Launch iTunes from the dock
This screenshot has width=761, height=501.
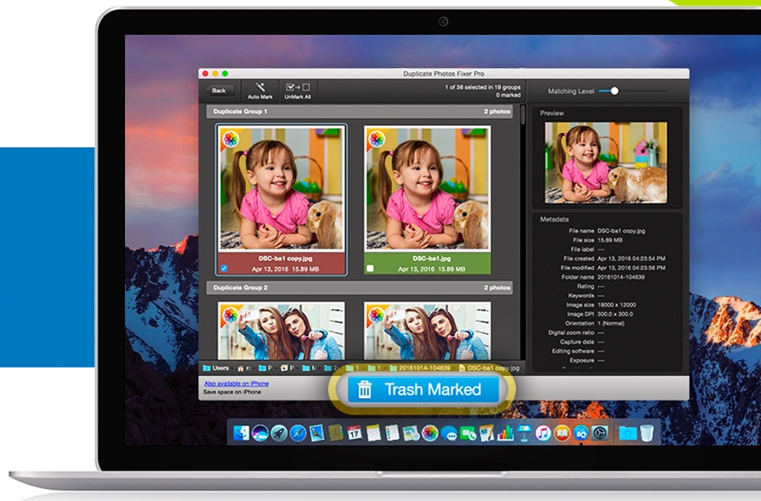click(x=543, y=434)
